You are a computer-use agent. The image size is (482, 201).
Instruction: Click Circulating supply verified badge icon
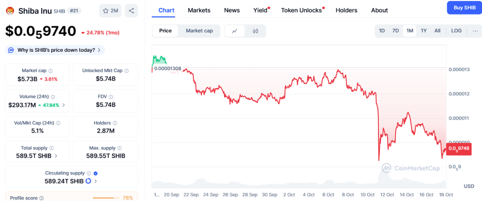[x=96, y=173]
